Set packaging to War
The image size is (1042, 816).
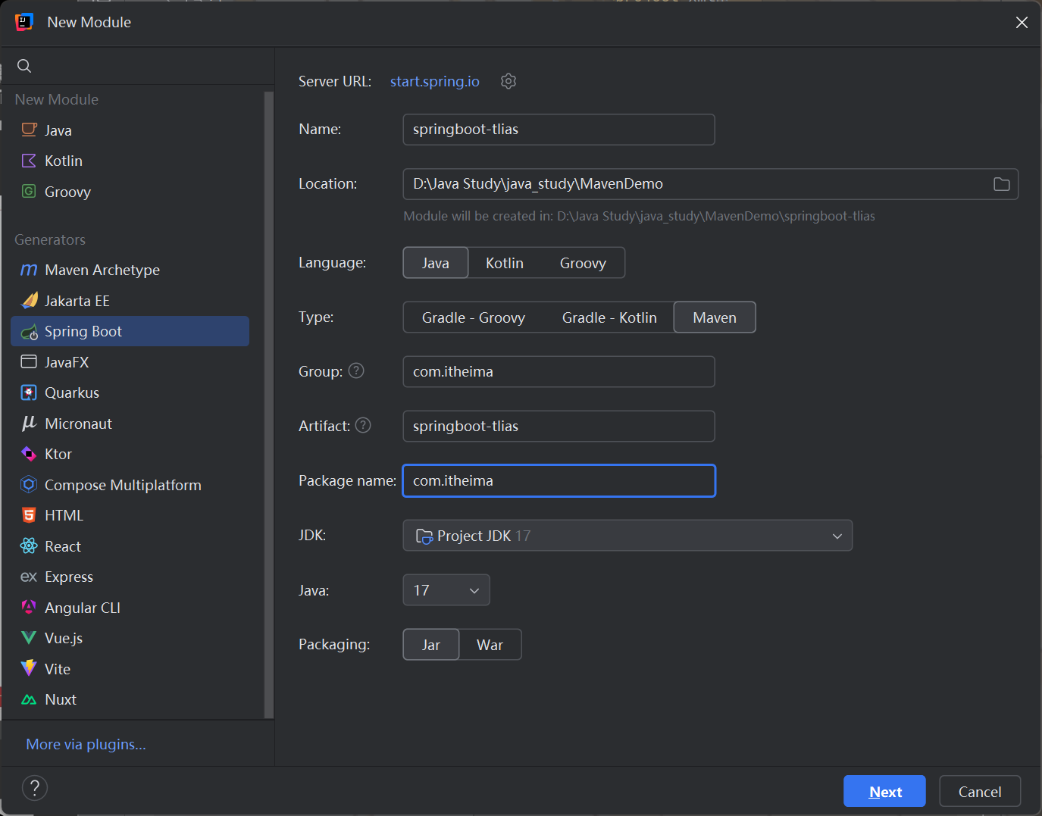[x=490, y=645]
